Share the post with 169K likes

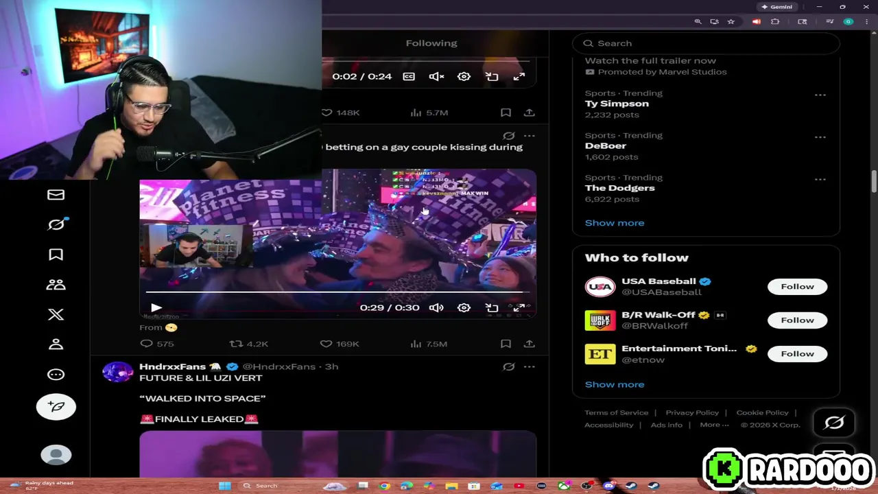coord(529,344)
